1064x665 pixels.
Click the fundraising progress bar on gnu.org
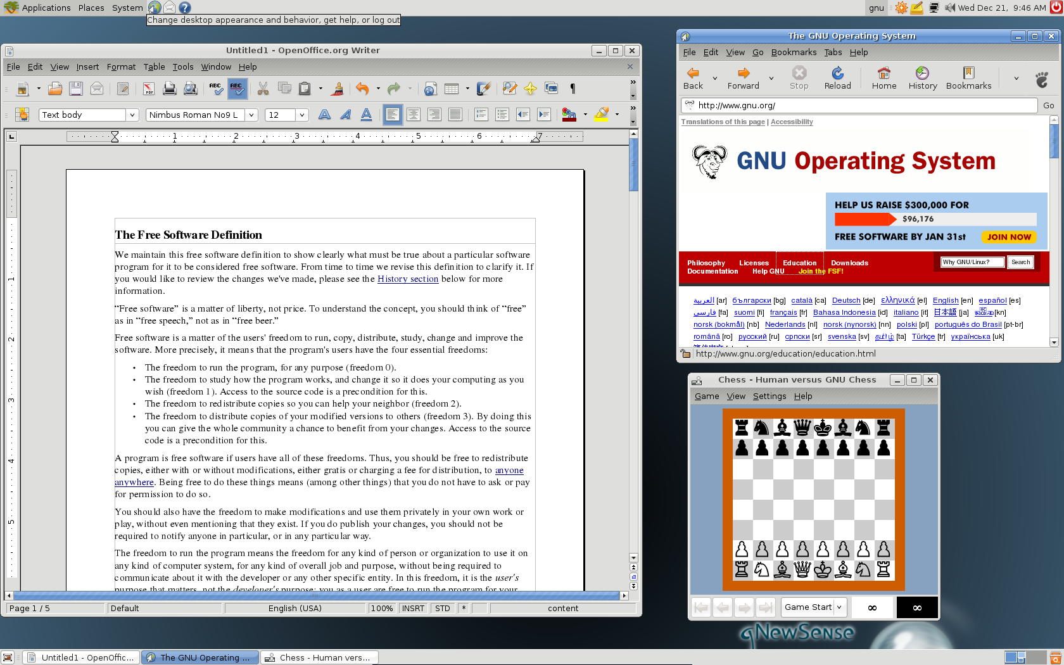pos(935,219)
